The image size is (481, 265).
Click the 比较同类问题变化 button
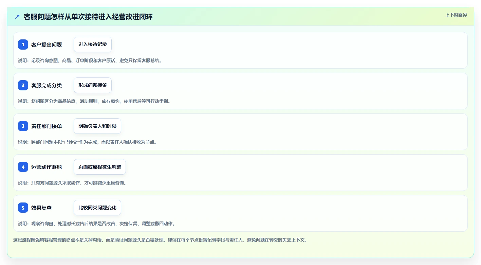97,208
